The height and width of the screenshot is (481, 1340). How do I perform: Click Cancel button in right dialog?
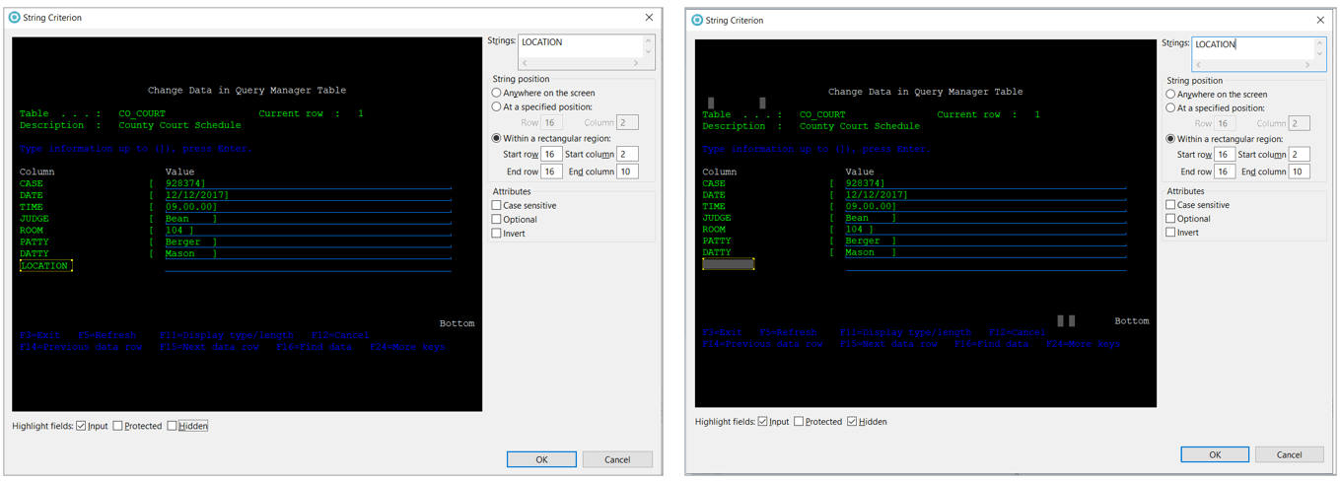1290,454
